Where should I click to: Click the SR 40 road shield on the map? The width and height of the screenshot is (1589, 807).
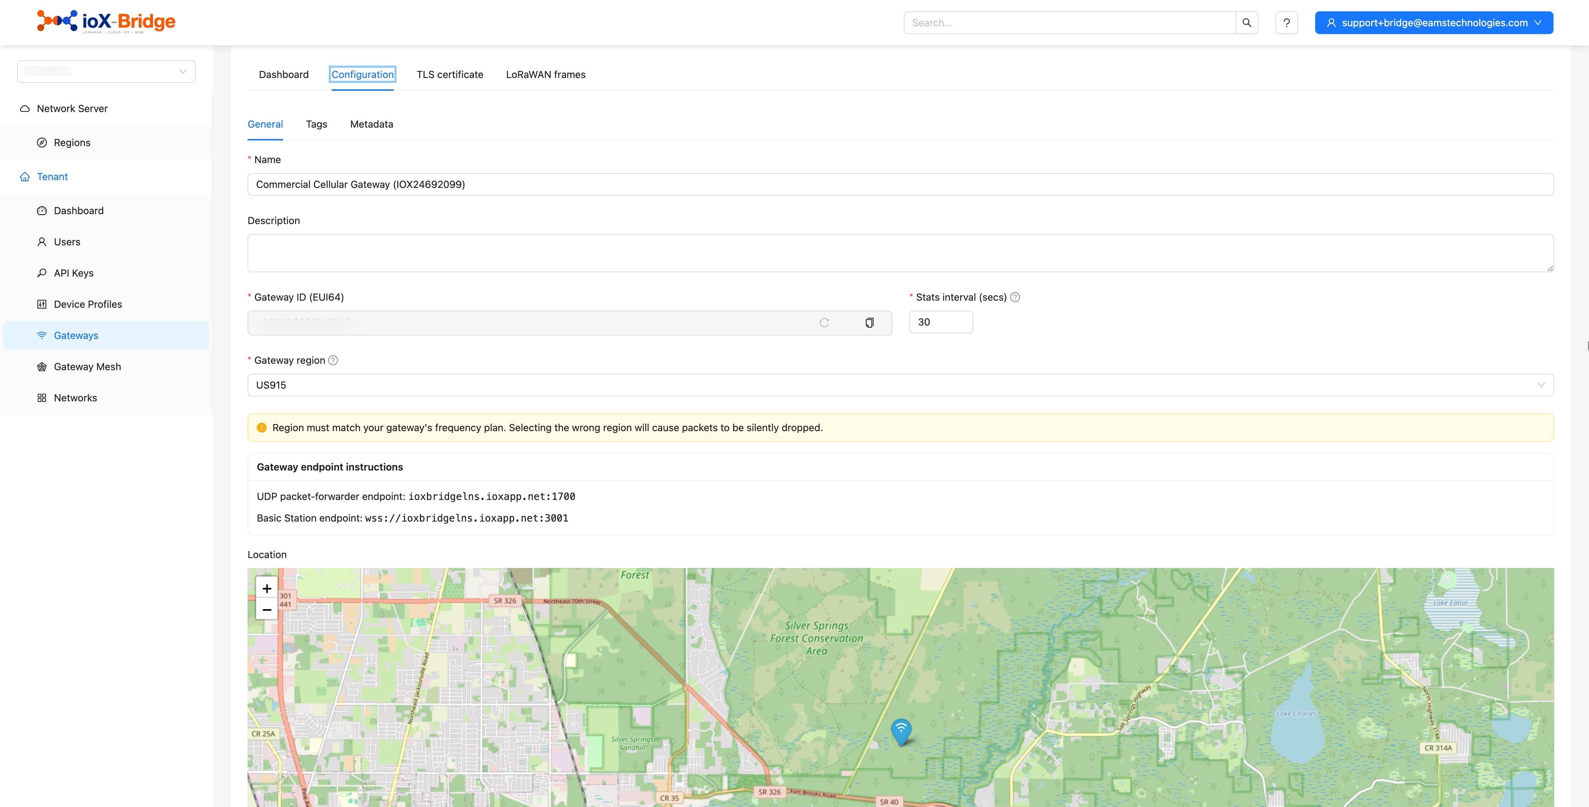click(x=889, y=801)
